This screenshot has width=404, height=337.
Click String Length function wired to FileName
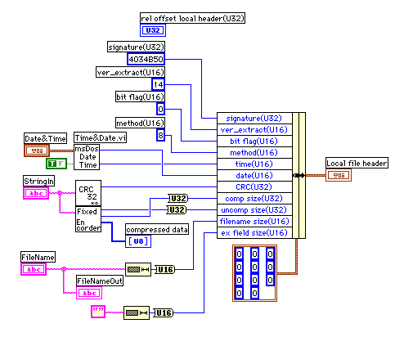click(x=138, y=270)
